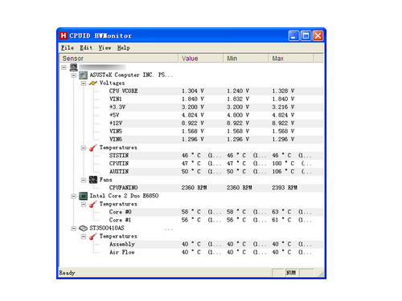The height and width of the screenshot is (301, 402).
Task: Click the Intel Core 2 Duo chip icon
Action: pos(84,196)
